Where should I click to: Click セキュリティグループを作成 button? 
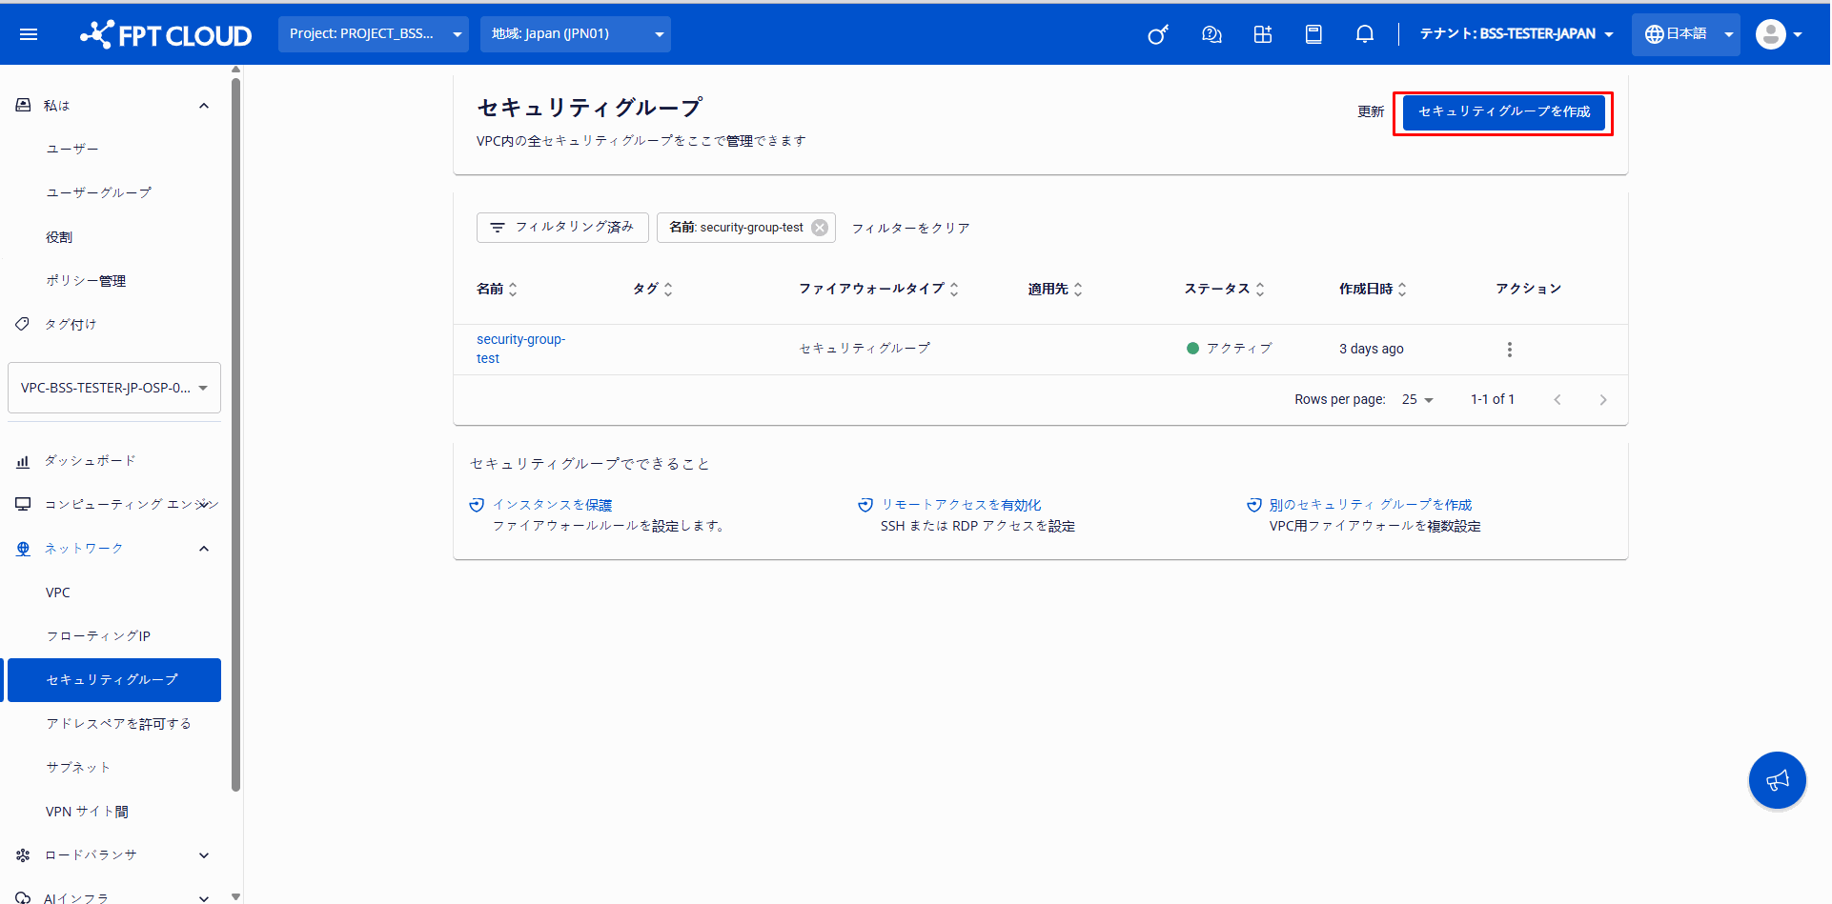pyautogui.click(x=1504, y=112)
